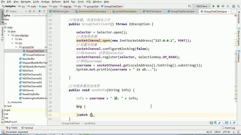This screenshot has width=241, height=135.
Task: Click the grey Stop square icon
Action: point(228,6)
